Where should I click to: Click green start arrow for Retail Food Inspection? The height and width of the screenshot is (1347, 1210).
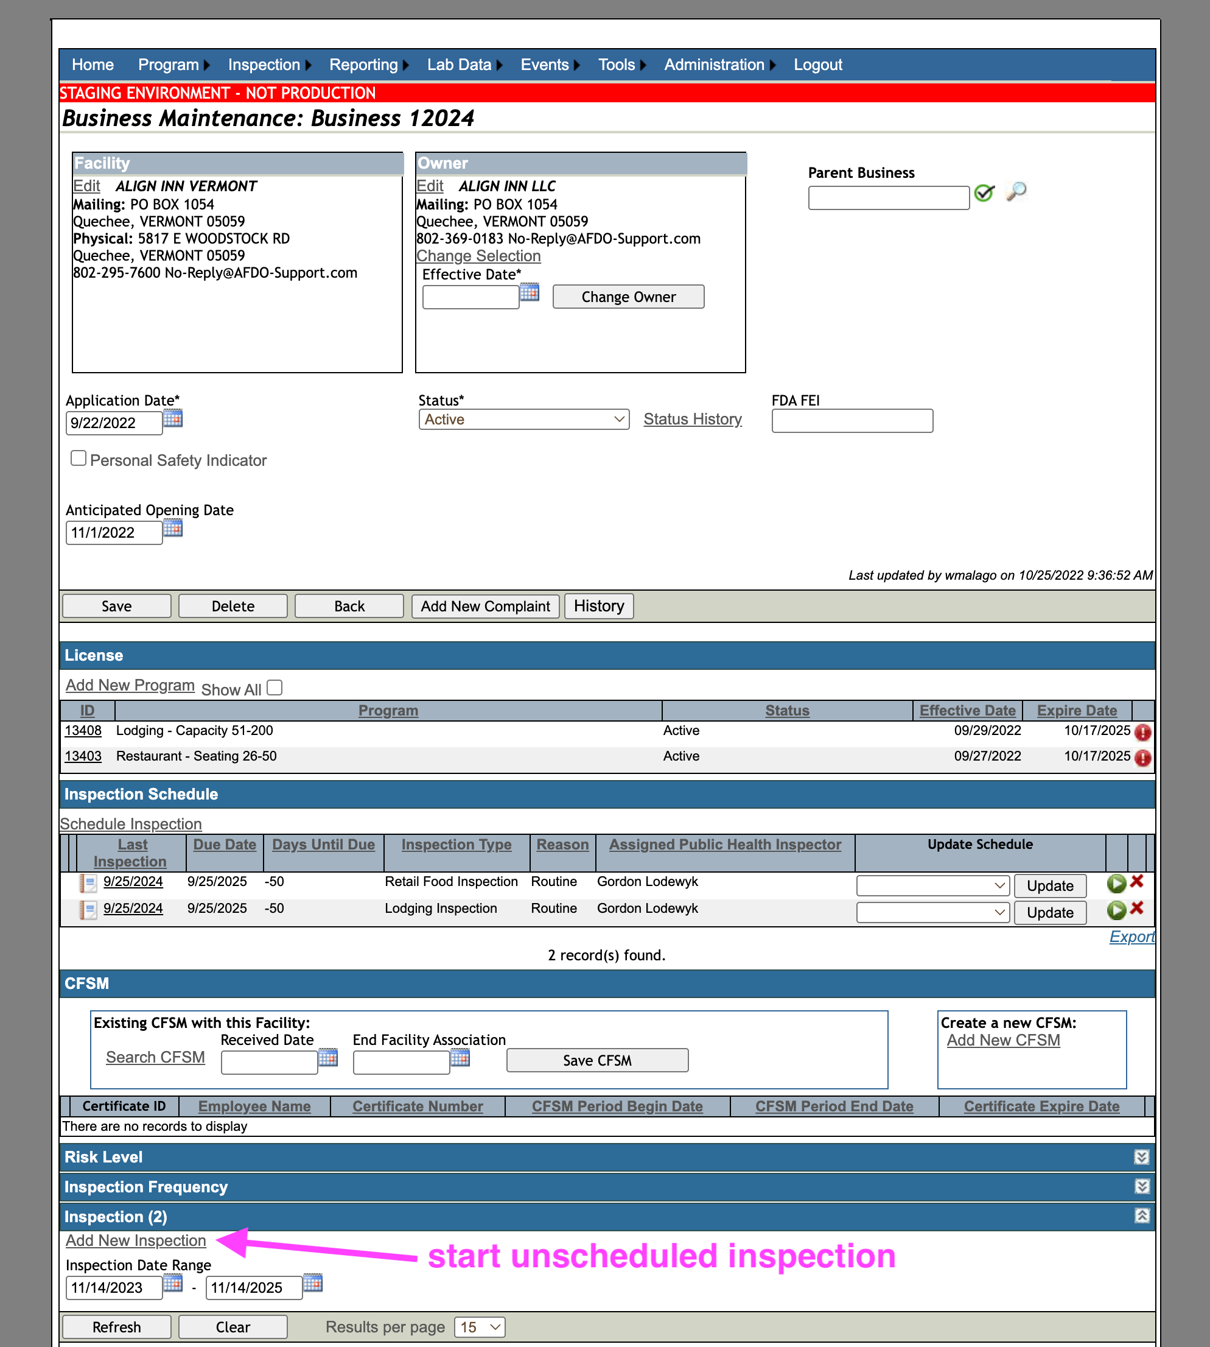1116,883
